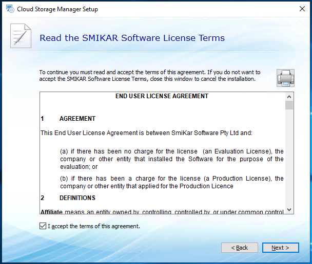This screenshot has height=264, width=312.
Task: Click the SmiKar Software Pty Ltd sentence
Action: (146, 133)
